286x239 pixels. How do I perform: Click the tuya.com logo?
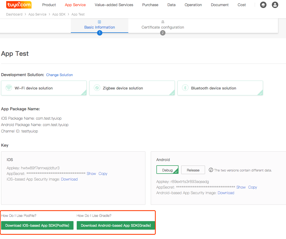(19, 5)
